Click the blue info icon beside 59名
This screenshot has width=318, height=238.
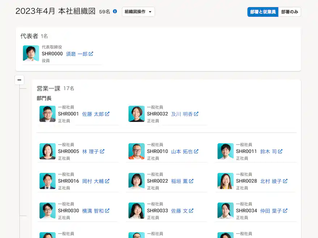click(115, 11)
